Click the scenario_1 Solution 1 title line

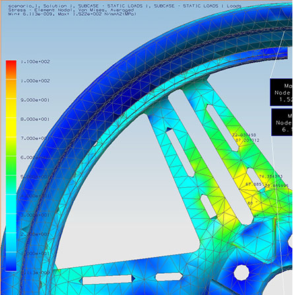[125, 6]
